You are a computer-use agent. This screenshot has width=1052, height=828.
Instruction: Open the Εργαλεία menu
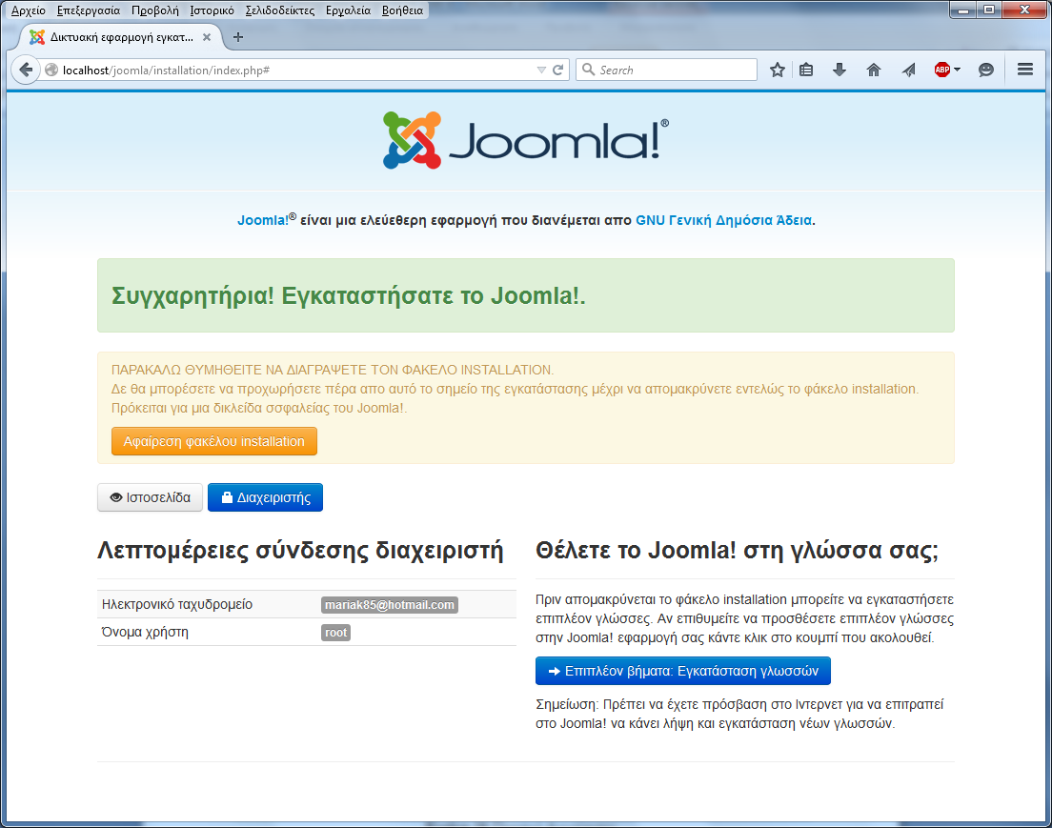348,10
